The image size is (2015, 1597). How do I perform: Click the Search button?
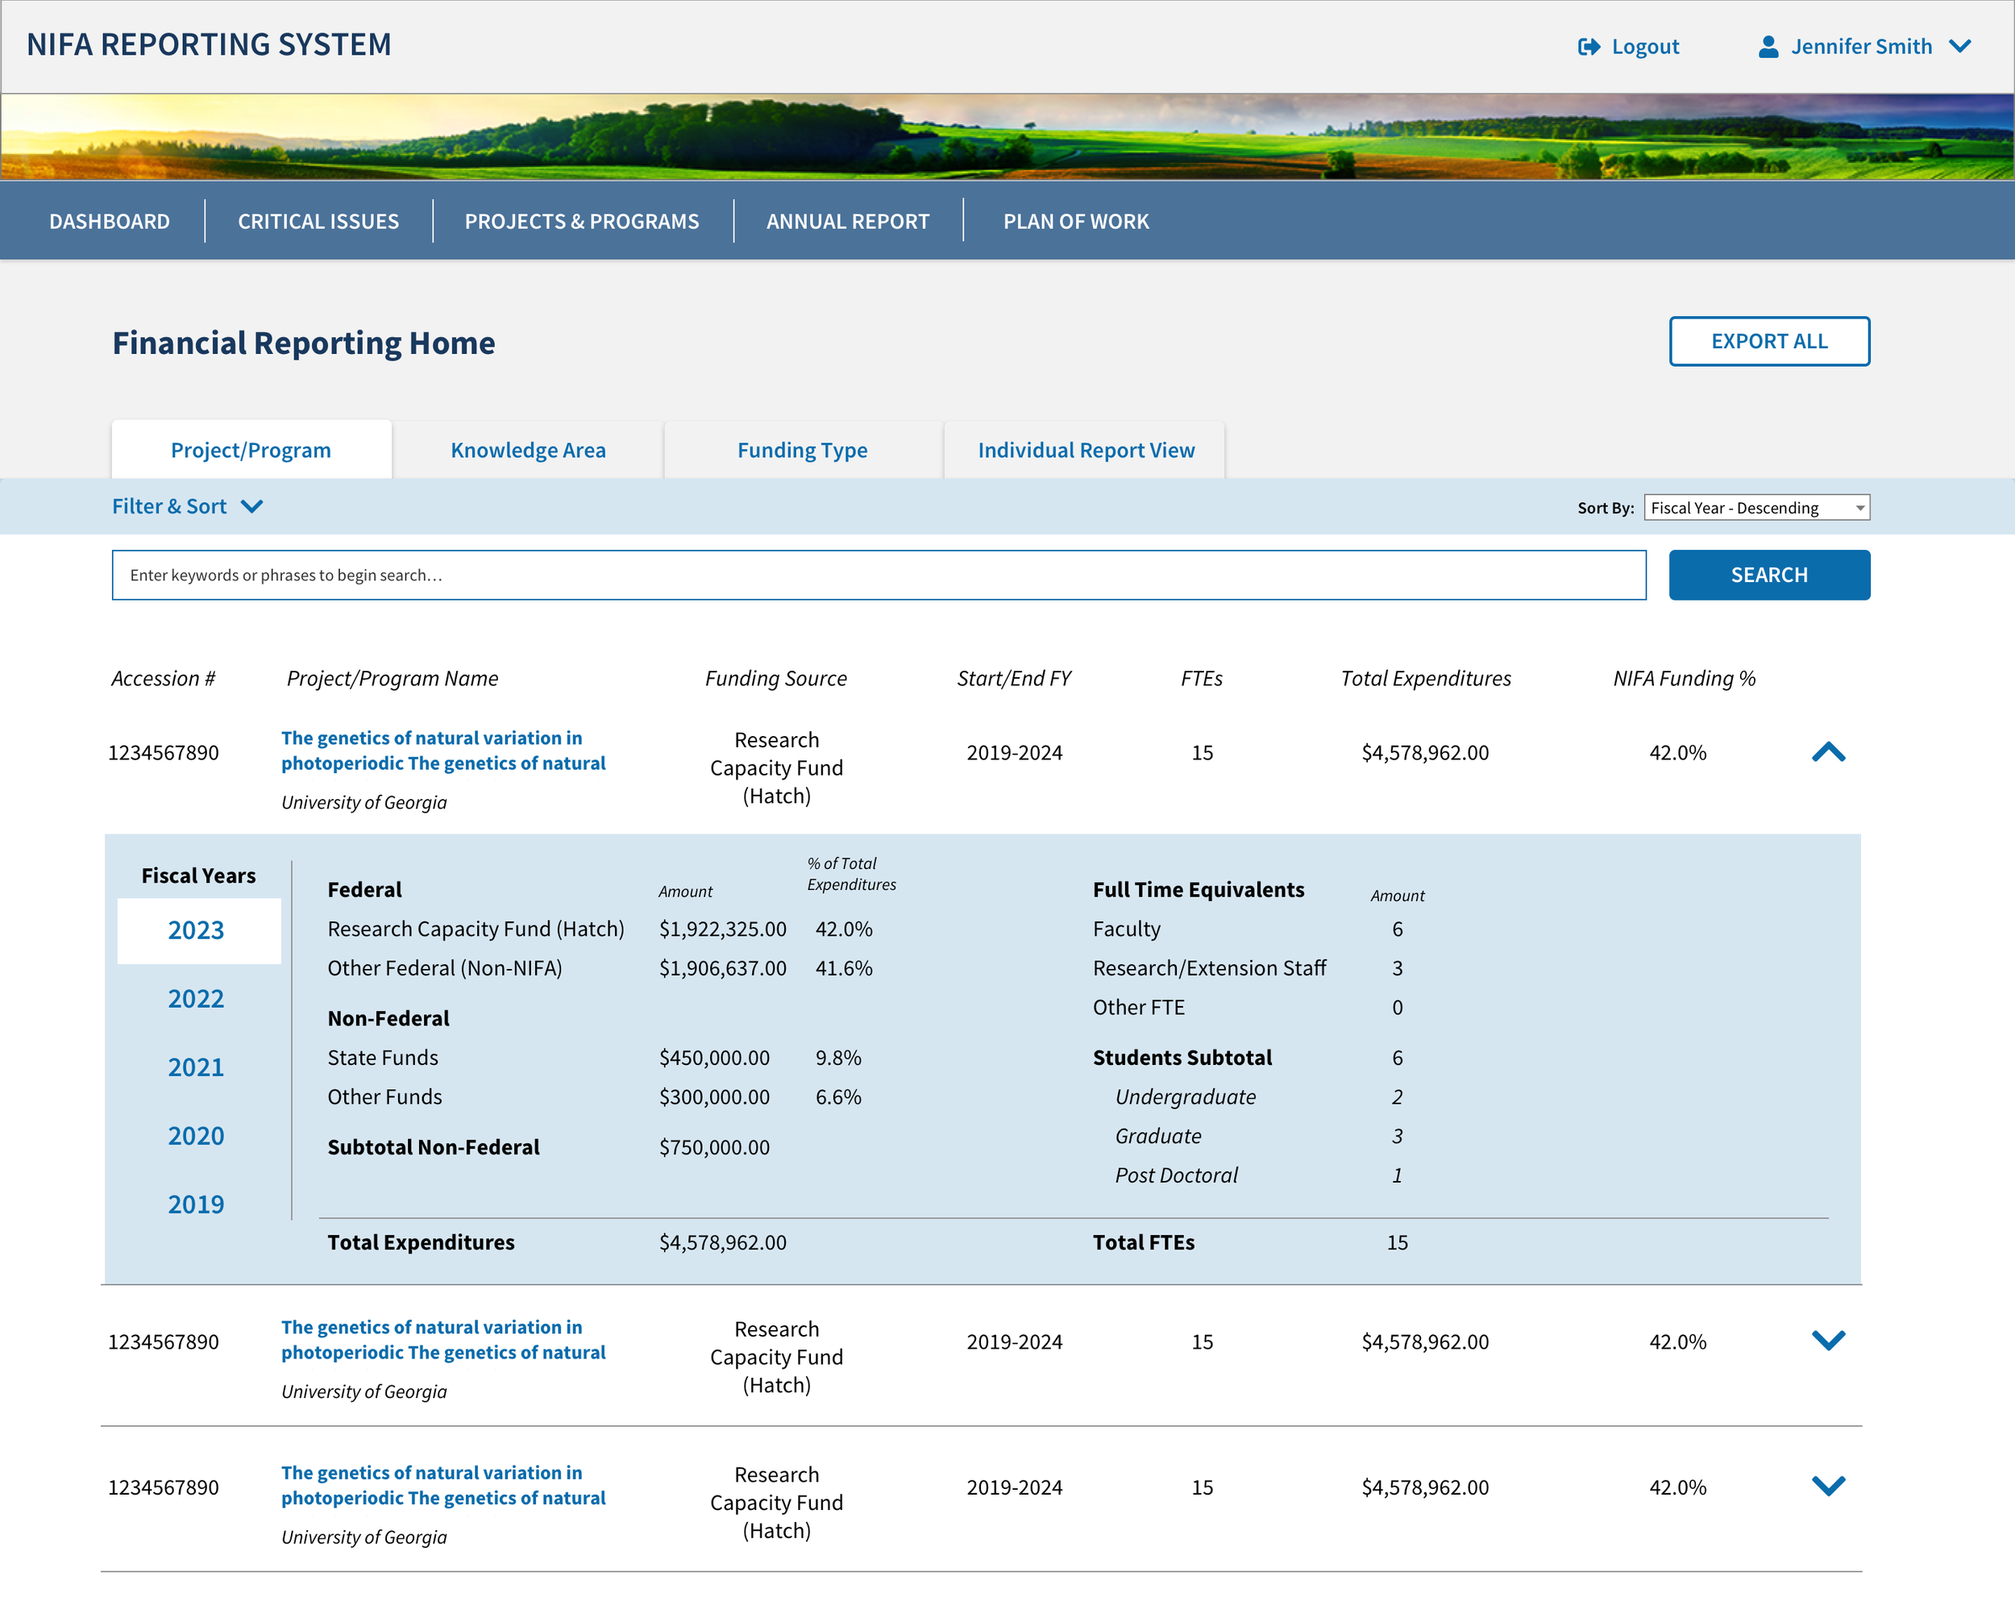[1768, 575]
